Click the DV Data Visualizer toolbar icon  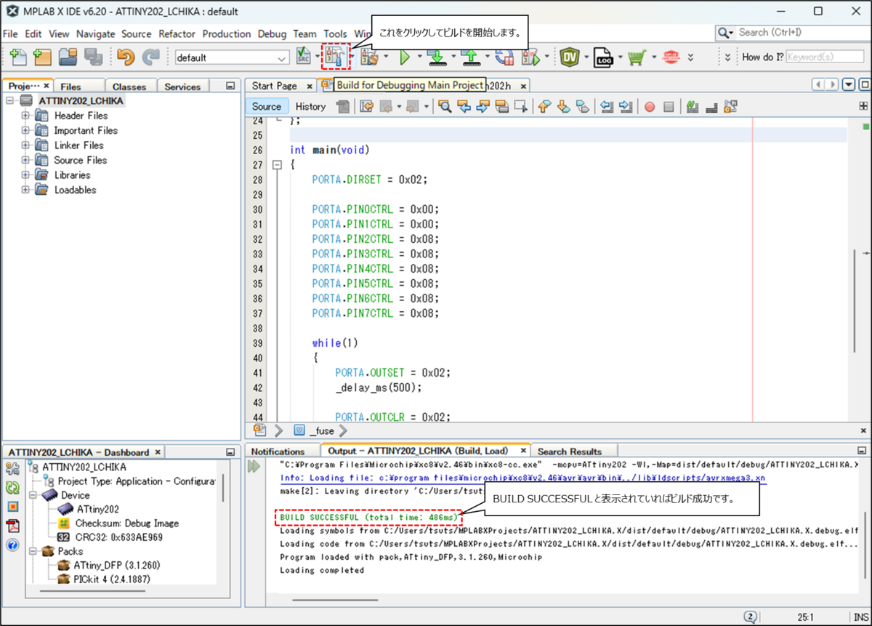point(570,57)
